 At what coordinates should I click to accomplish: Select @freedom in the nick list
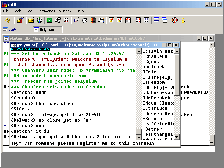pyautogui.click(x=153, y=82)
